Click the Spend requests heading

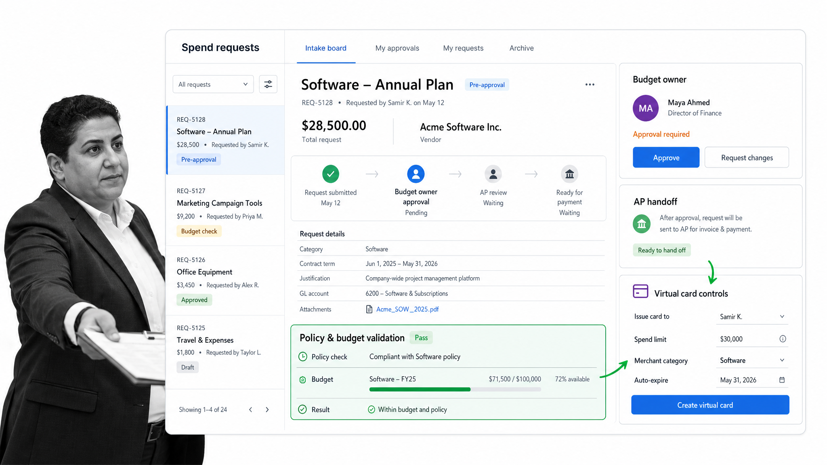click(220, 48)
